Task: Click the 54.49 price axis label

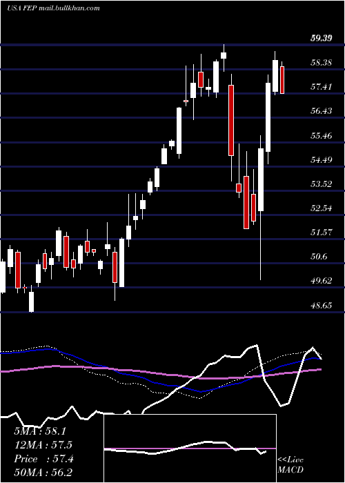Action: pyautogui.click(x=321, y=160)
